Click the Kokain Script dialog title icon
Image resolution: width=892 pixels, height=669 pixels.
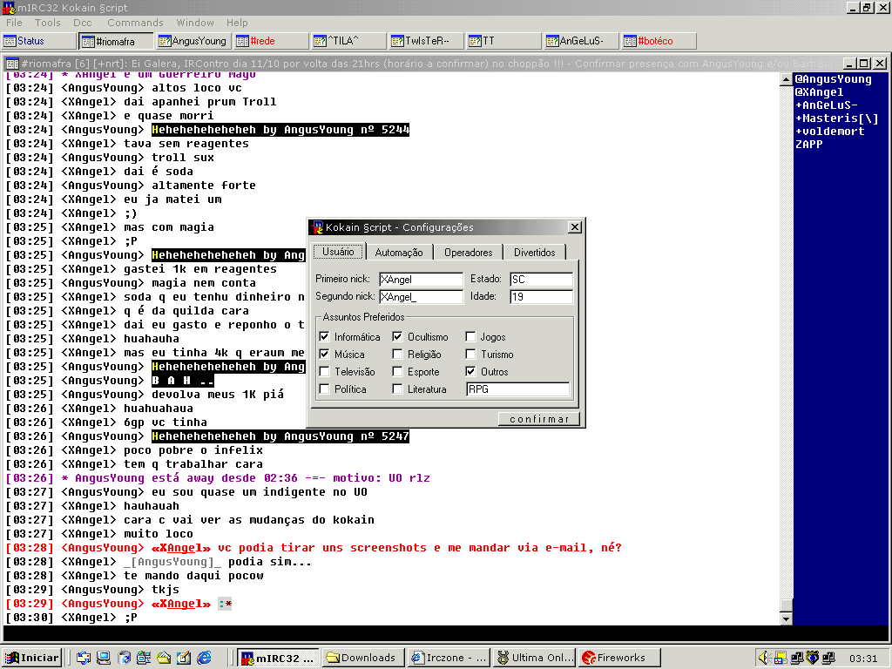317,227
